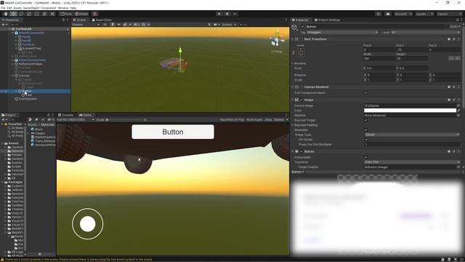Toggle the Pivot handle position button

[x=66, y=14]
